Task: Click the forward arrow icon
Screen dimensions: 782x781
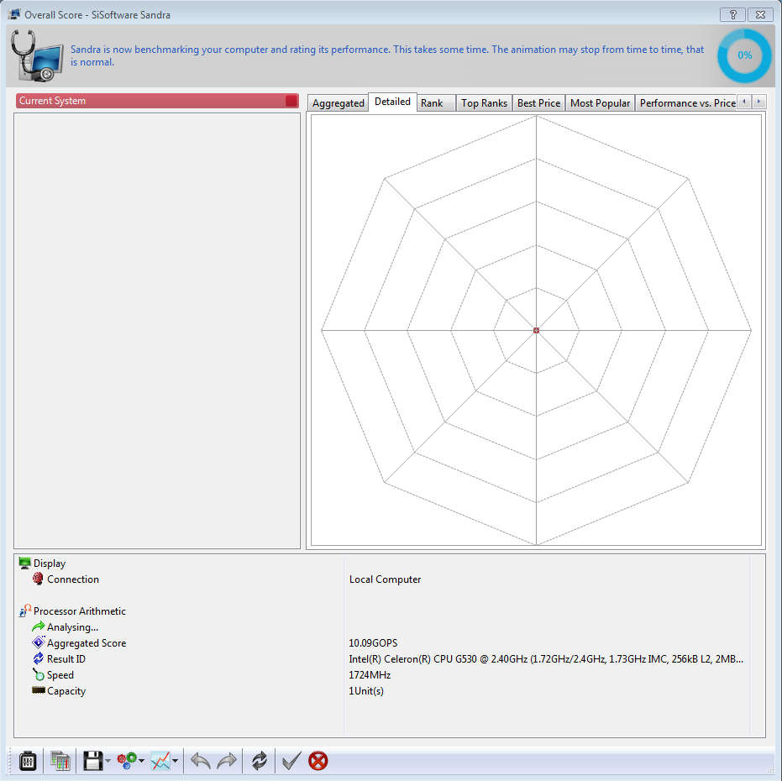Action: coord(227,761)
